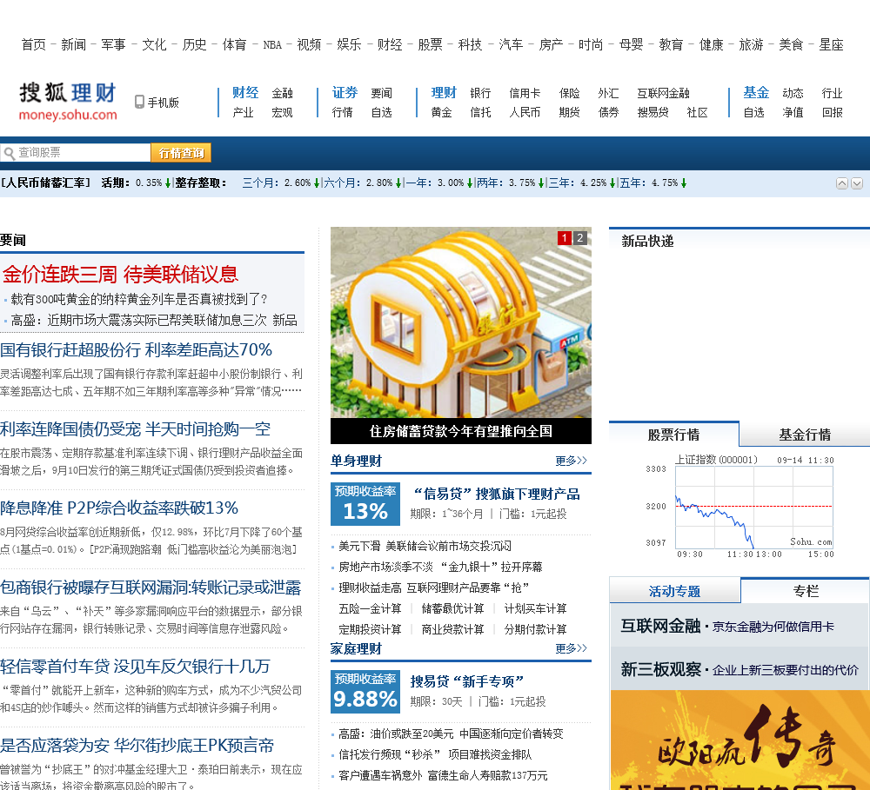
Task: Open article 降息降准 P2P综合收益率跌破13%
Action: [119, 508]
